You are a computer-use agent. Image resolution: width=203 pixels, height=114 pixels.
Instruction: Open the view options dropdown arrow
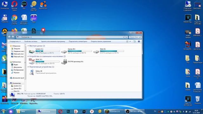(x=130, y=41)
